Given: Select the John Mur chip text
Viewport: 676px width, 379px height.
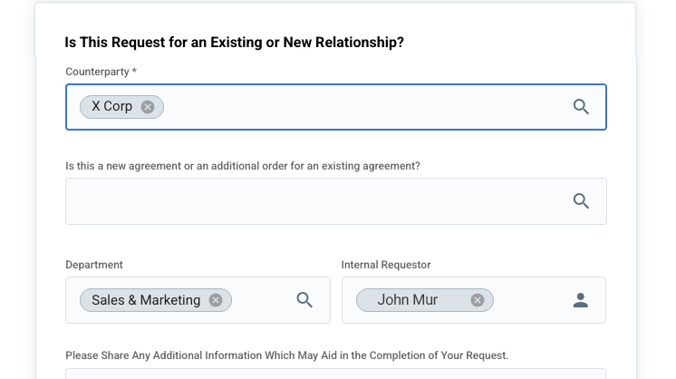Looking at the screenshot, I should click(407, 300).
